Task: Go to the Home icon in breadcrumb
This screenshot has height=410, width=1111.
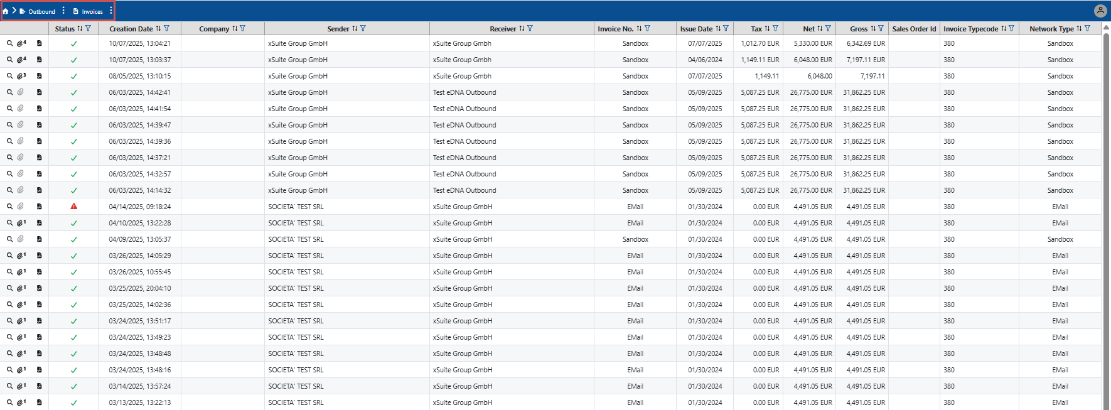Action: click(6, 11)
